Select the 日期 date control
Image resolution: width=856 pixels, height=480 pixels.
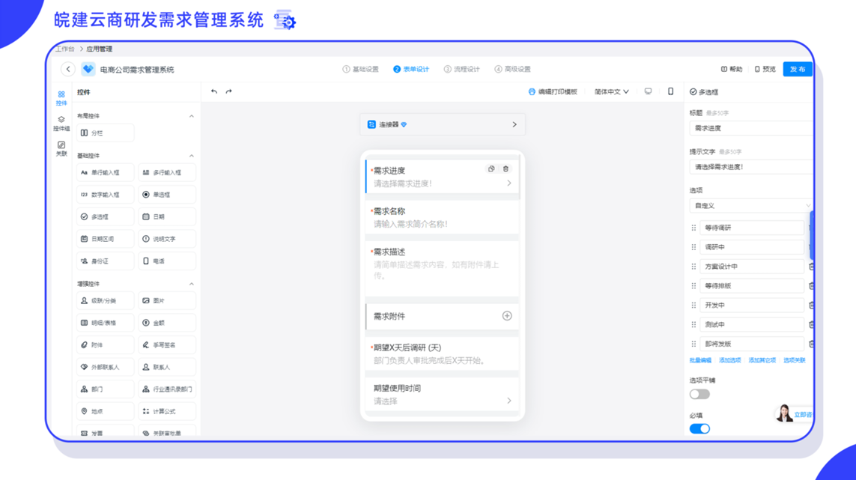point(166,216)
